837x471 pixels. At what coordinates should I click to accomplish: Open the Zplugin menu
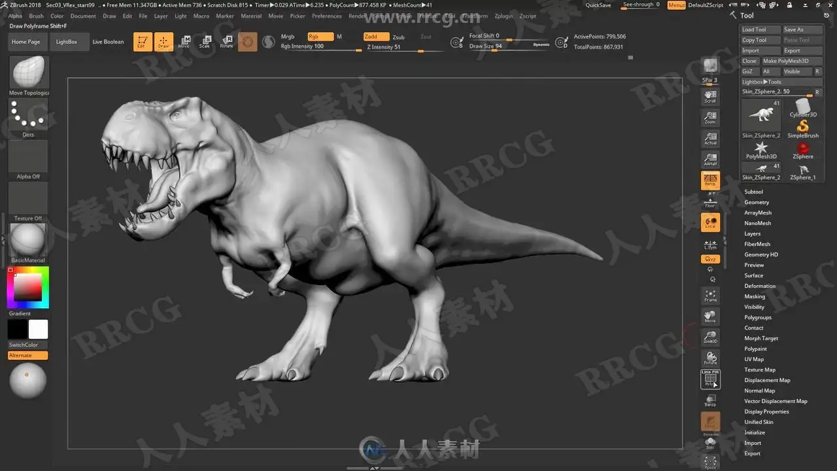[x=504, y=16]
